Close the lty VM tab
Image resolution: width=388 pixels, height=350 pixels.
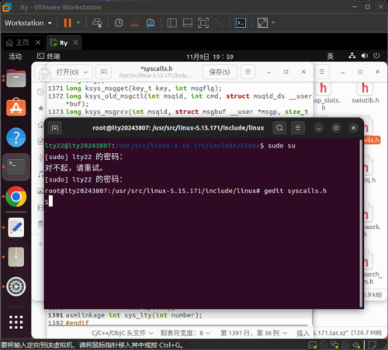[x=75, y=43]
